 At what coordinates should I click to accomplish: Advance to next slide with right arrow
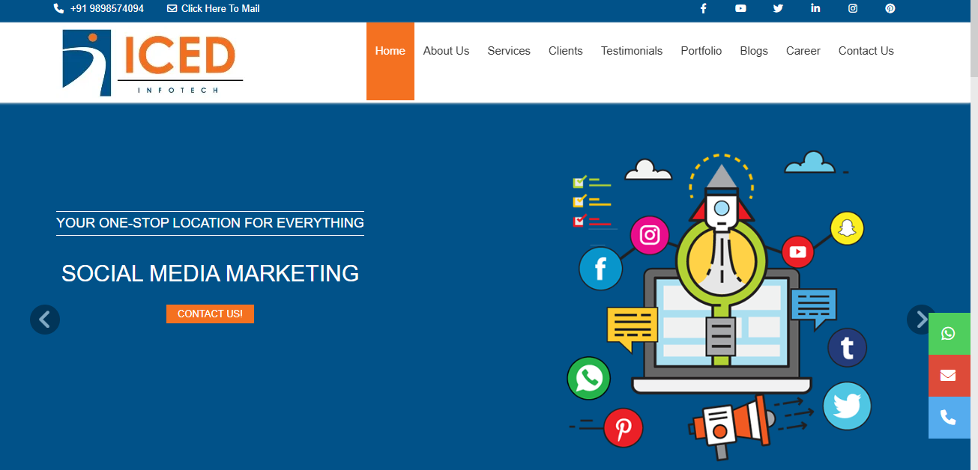tap(920, 320)
